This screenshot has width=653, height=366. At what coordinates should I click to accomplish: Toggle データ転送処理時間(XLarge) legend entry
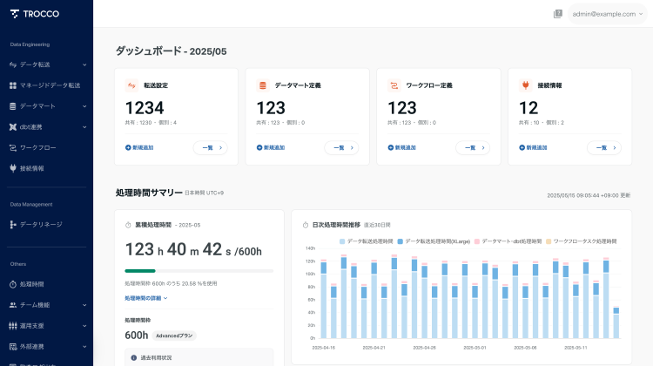[435, 241]
